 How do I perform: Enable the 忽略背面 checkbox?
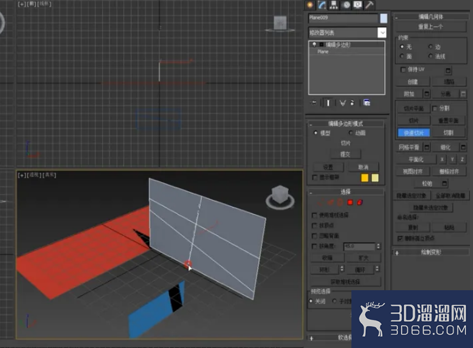(314, 235)
